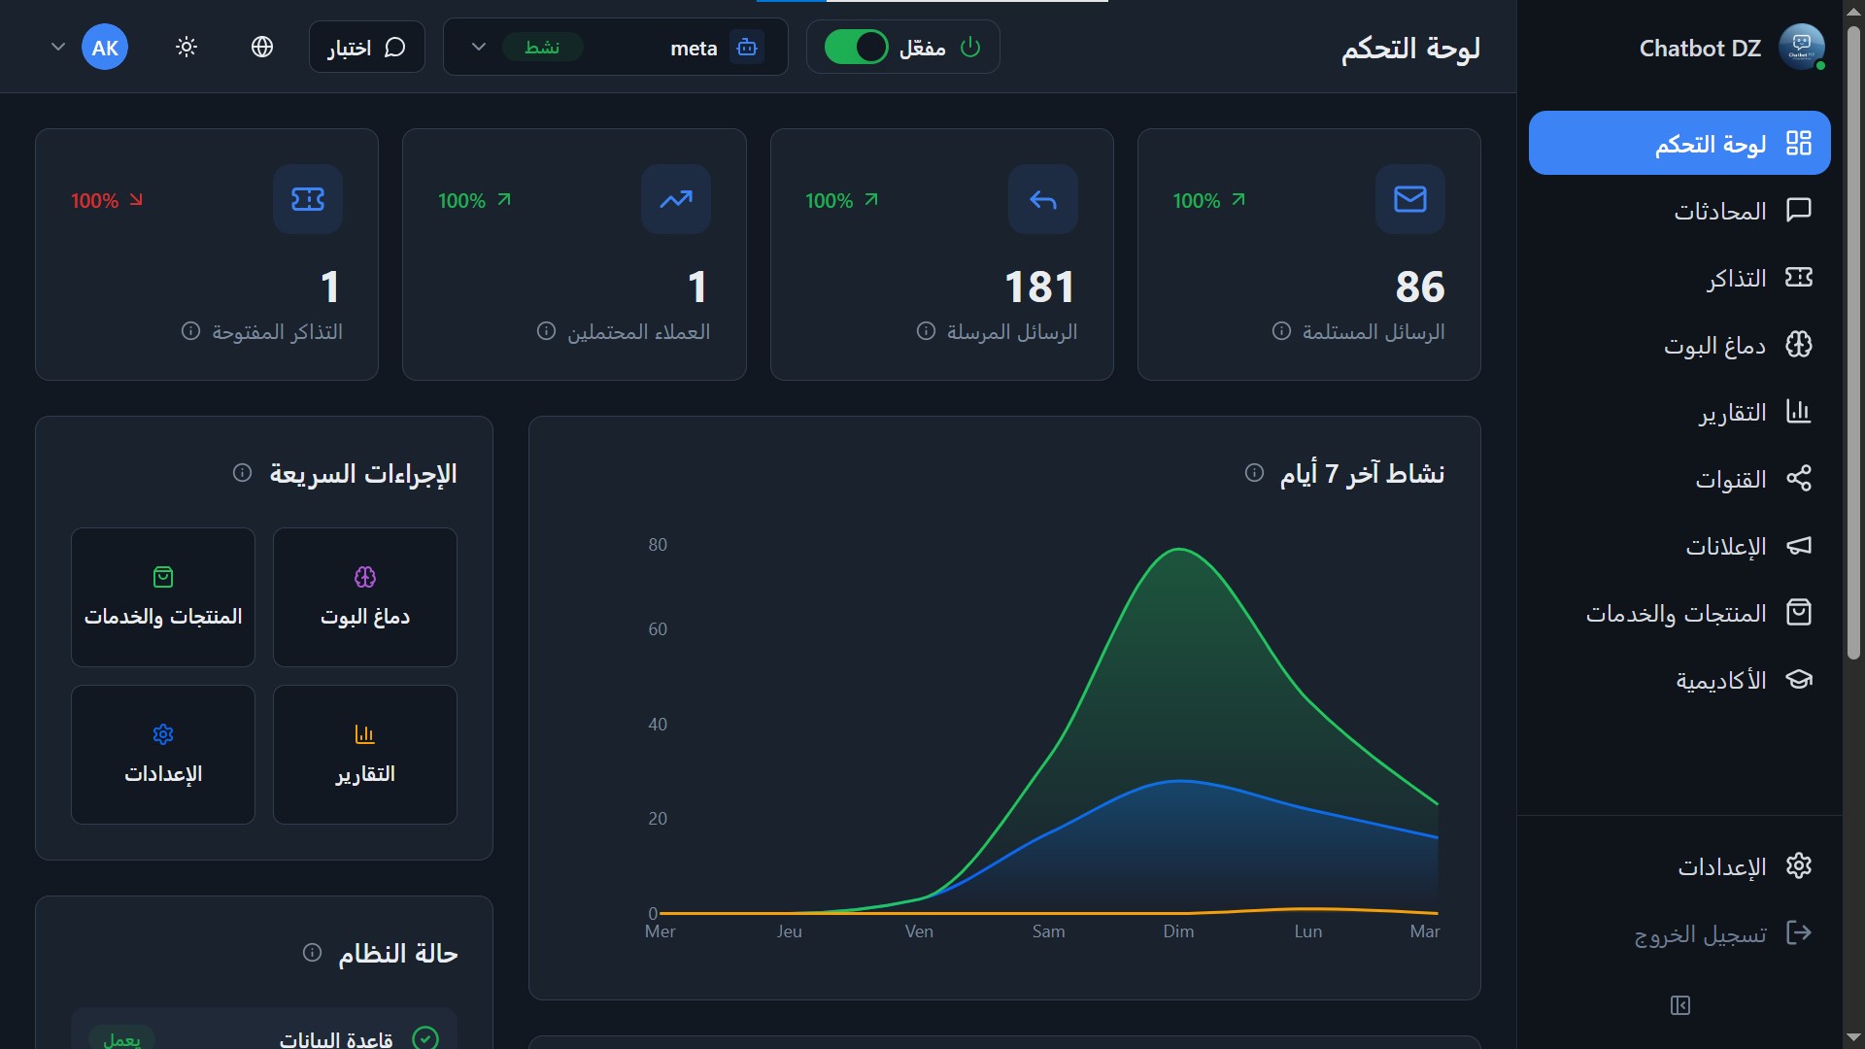Collapse the sidebar using bottom icon
This screenshot has height=1049, width=1865.
pyautogui.click(x=1680, y=1005)
